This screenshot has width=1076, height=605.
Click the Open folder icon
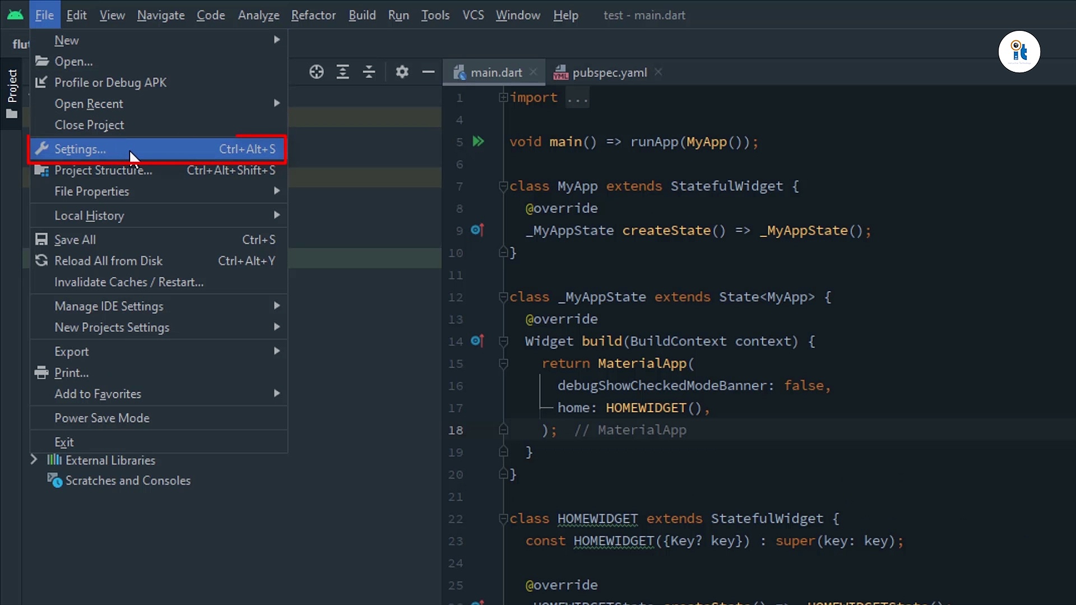tap(41, 61)
